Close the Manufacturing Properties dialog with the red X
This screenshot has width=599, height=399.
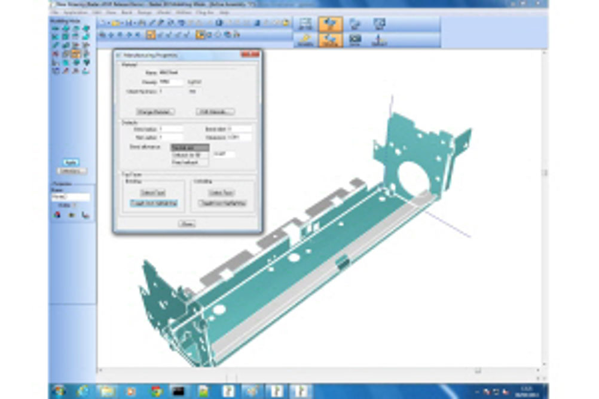tap(250, 54)
